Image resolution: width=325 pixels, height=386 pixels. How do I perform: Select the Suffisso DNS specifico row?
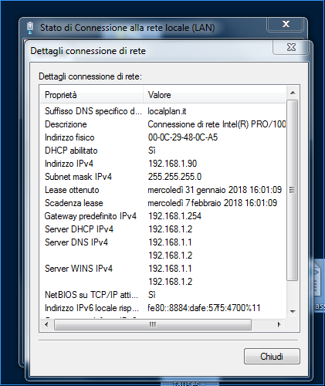[x=163, y=111]
